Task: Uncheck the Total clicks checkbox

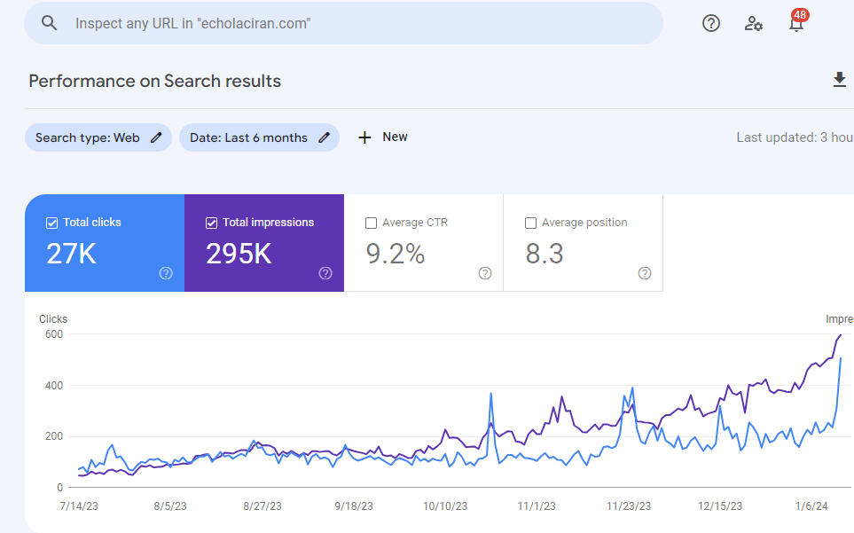Action: point(51,223)
